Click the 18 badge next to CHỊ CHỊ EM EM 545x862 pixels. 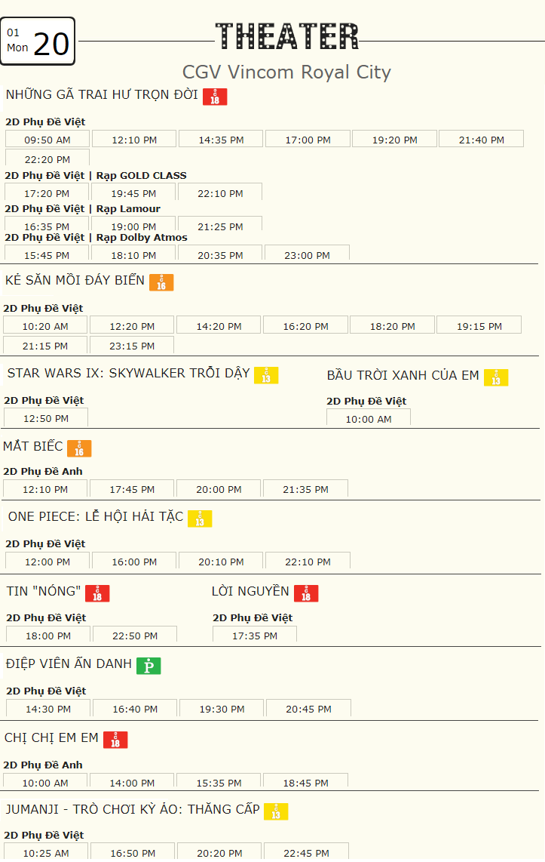pyautogui.click(x=115, y=740)
